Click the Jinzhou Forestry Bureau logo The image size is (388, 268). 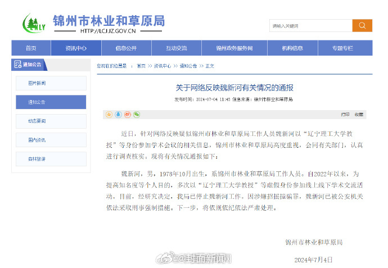(34, 24)
